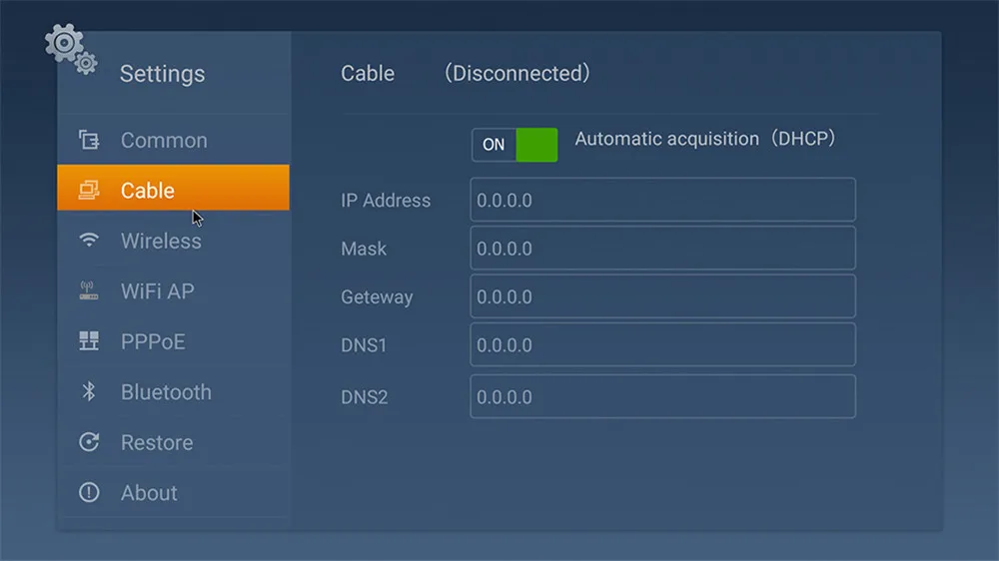Click the Restore circular arrow icon
Image resolution: width=999 pixels, height=561 pixels.
pos(89,442)
